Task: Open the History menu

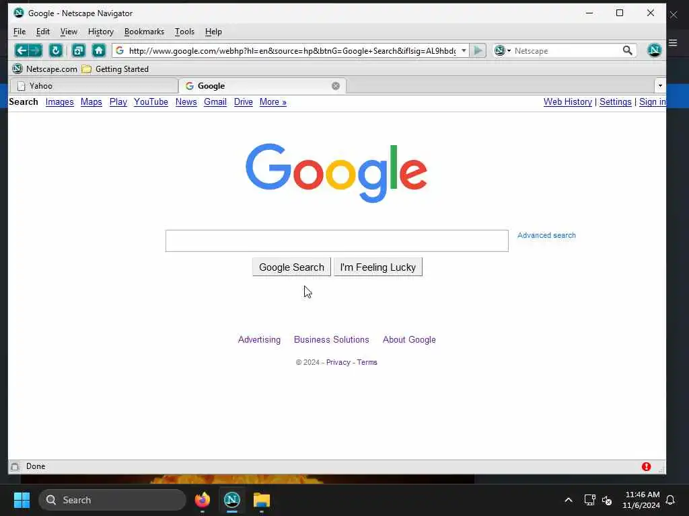Action: coord(101,32)
